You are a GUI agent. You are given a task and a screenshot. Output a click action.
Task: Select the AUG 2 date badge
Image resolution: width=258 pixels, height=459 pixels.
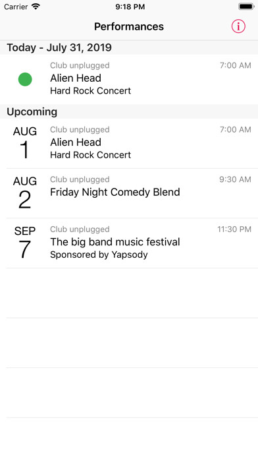click(25, 193)
